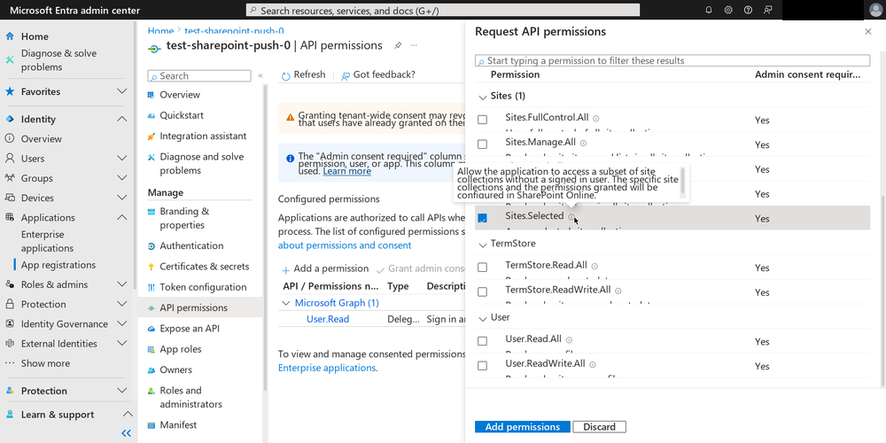The image size is (886, 443).
Task: Click the info icon beside User.ReadWrite.All
Action: 593,365
